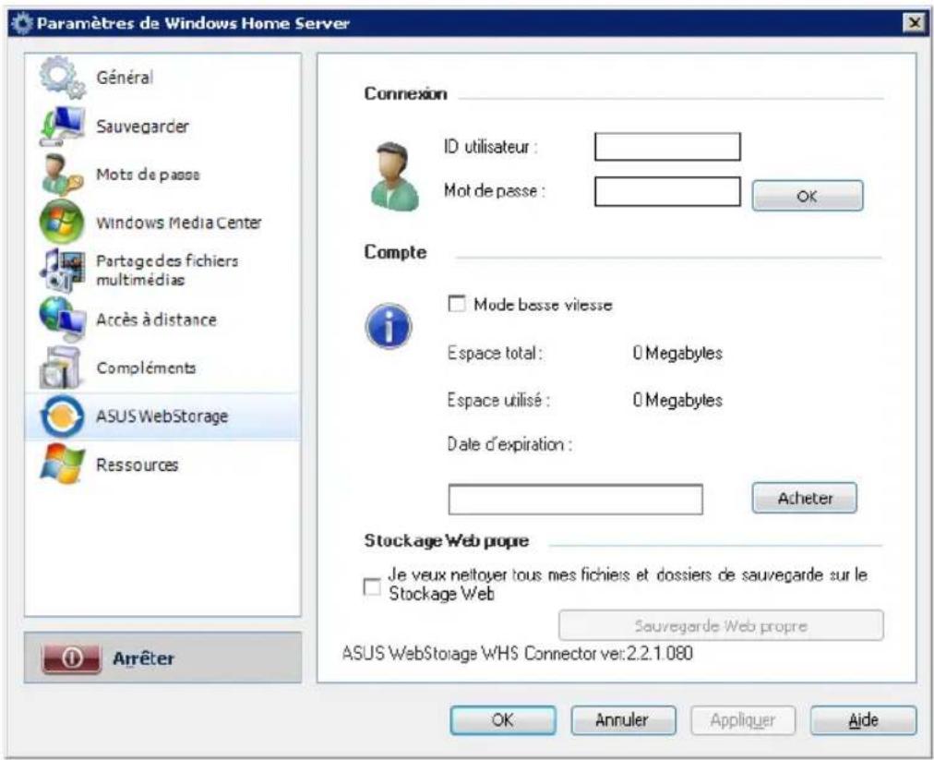Viewport: 934px width, 760px height.
Task: Select ASUS WebStorage section label
Action: [x=162, y=416]
